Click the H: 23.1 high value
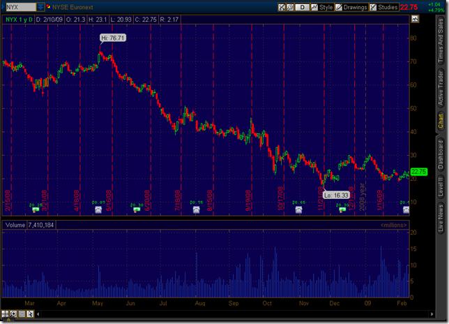The image size is (449, 324). pos(98,20)
